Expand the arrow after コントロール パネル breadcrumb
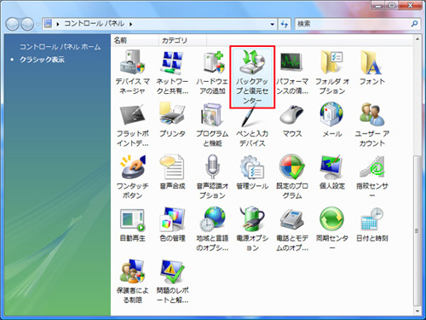This screenshot has width=426, height=320. coord(130,24)
